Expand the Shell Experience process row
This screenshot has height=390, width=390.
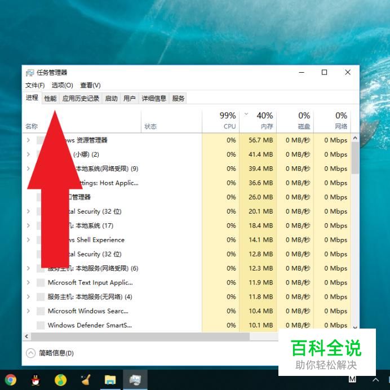point(28,240)
